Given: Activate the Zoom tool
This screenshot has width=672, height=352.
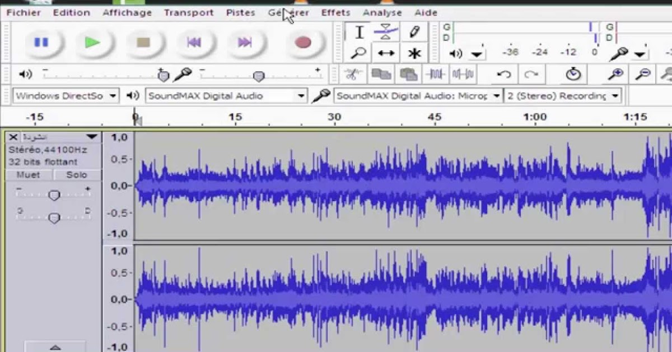Looking at the screenshot, I should [x=359, y=53].
